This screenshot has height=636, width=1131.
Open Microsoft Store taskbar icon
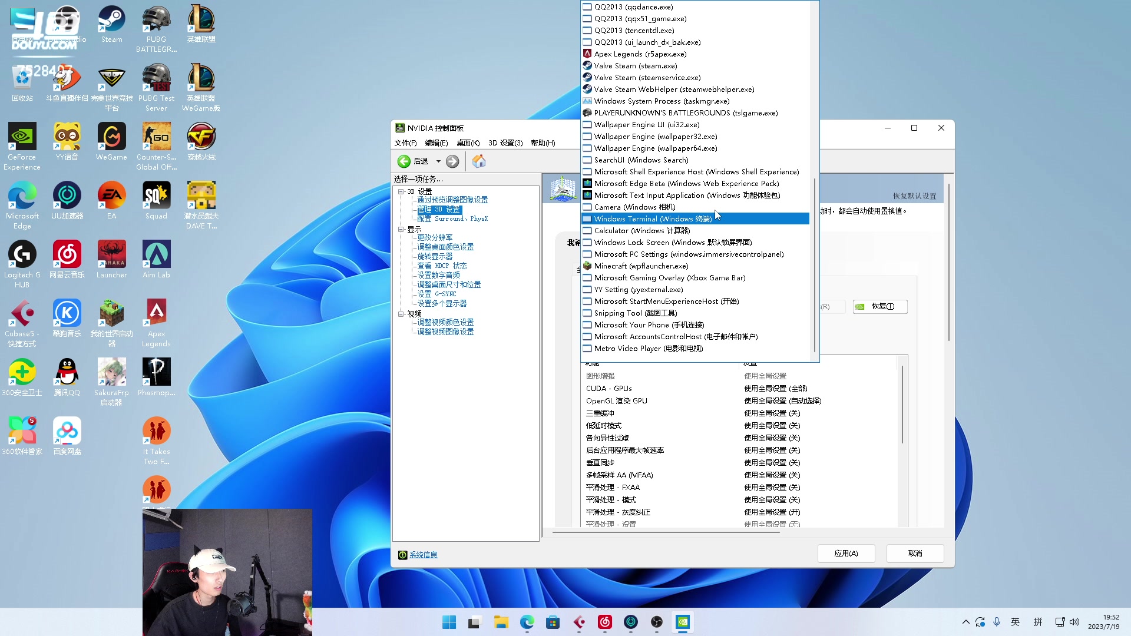point(553,622)
